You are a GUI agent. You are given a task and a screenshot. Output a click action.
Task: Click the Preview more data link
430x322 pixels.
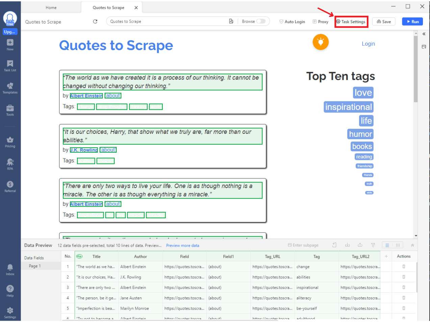click(182, 246)
